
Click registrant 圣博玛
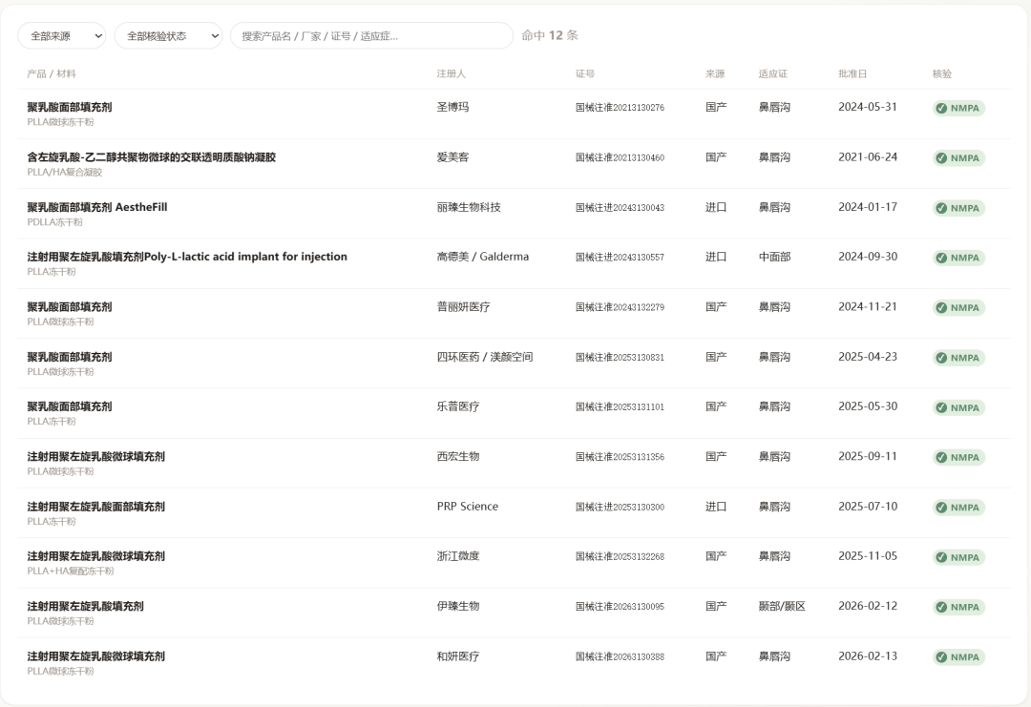click(453, 107)
